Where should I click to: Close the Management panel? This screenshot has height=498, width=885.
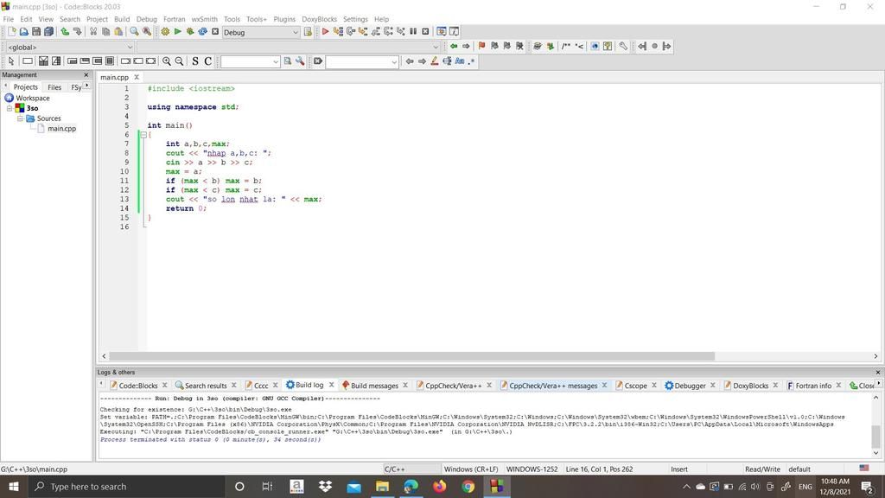[x=86, y=74]
